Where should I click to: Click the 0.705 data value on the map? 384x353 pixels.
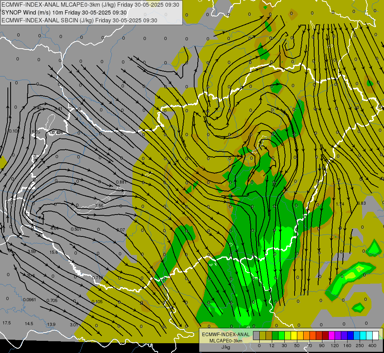52,300
